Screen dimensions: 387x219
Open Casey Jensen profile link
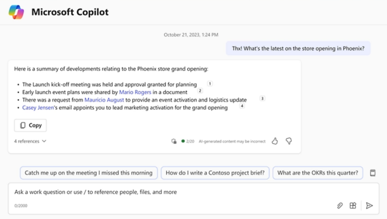click(37, 107)
